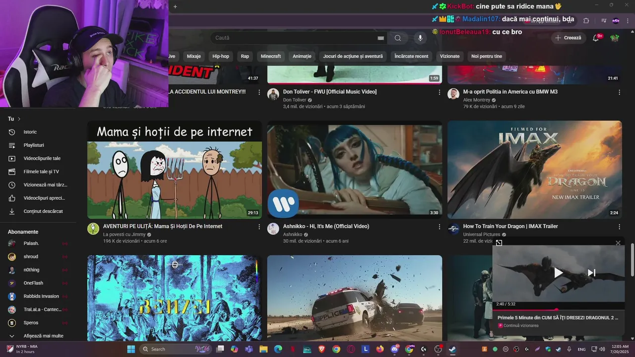This screenshot has height=357, width=635.
Task: Open the on-screen keyboard icon in search box
Action: point(381,38)
